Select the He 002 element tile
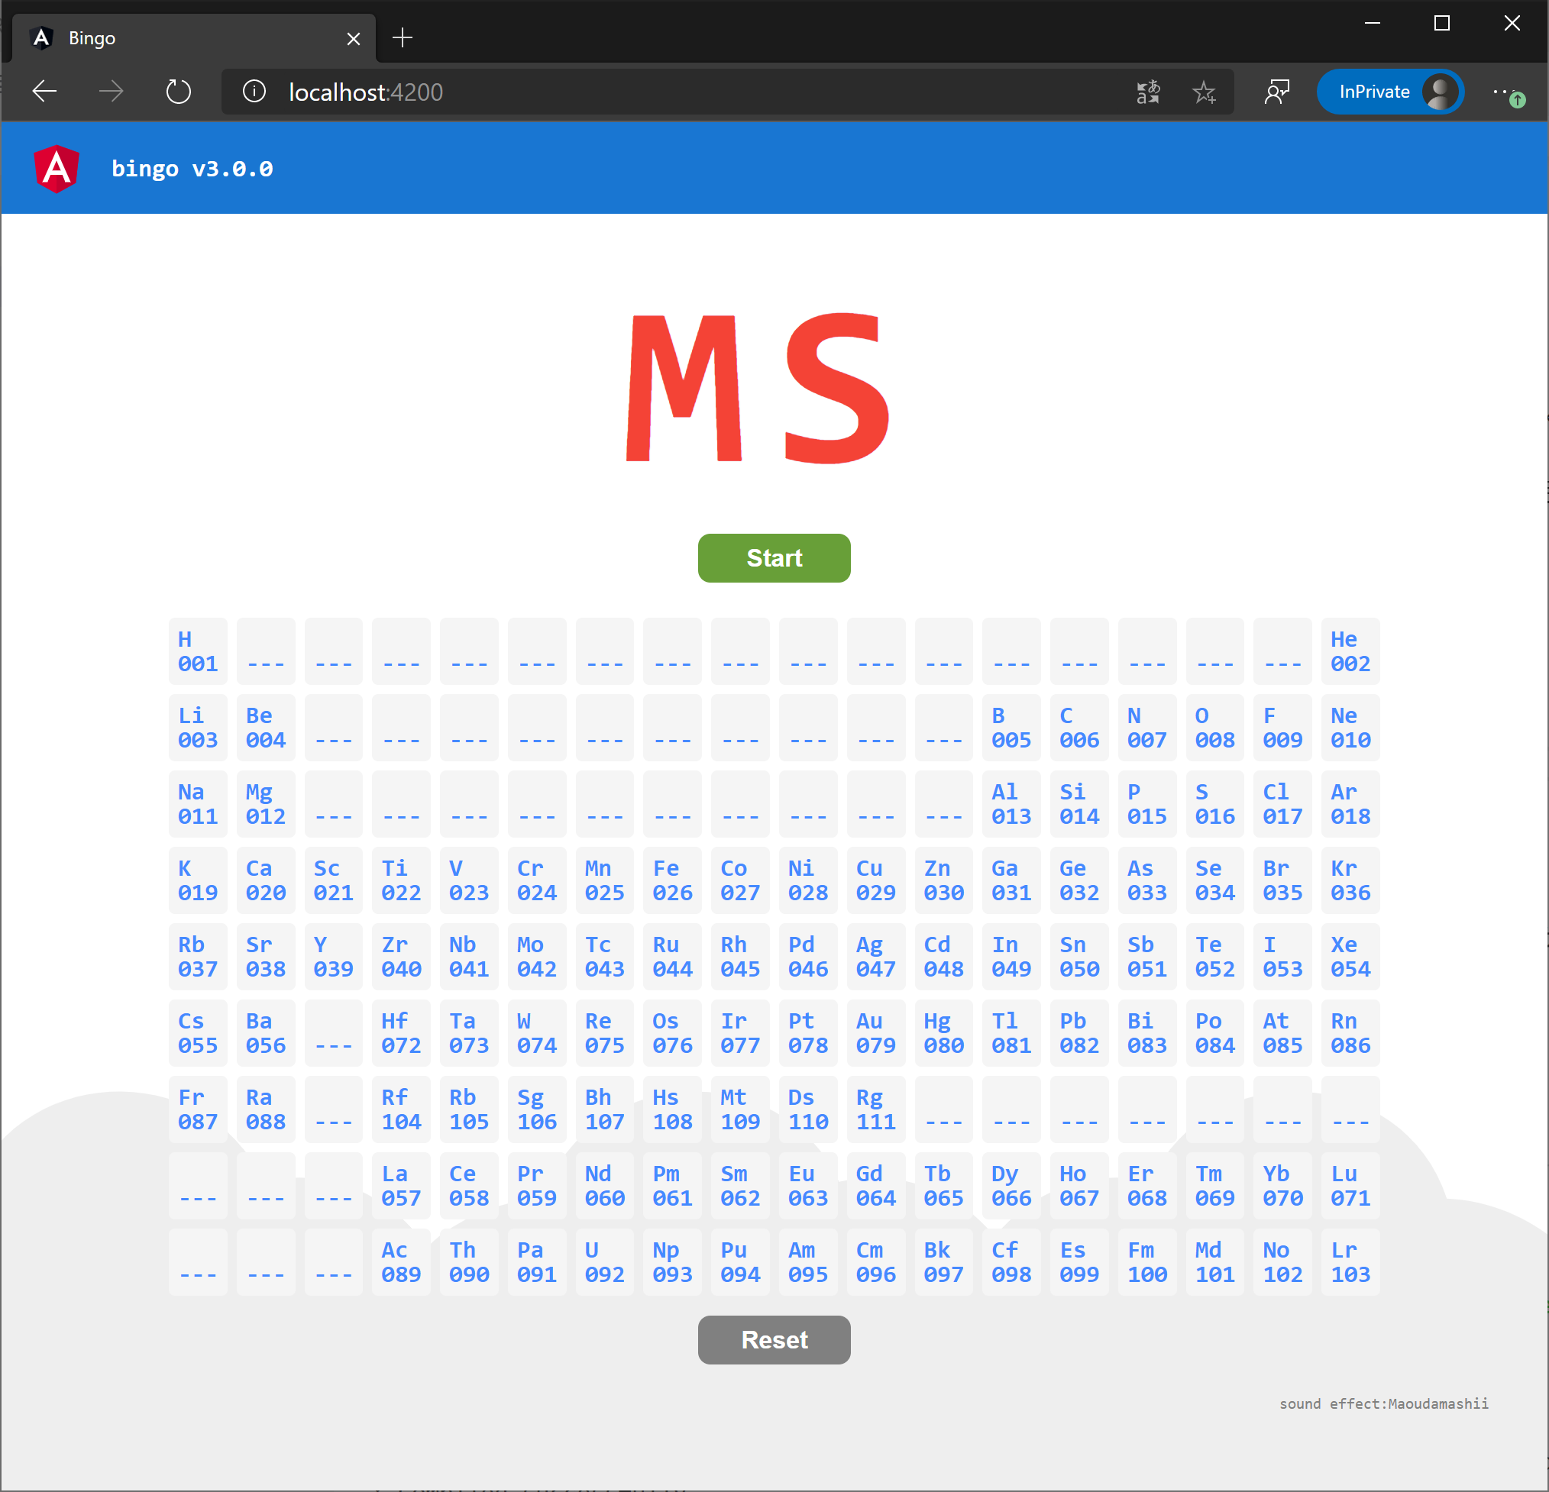The image size is (1549, 1492). (x=1350, y=651)
